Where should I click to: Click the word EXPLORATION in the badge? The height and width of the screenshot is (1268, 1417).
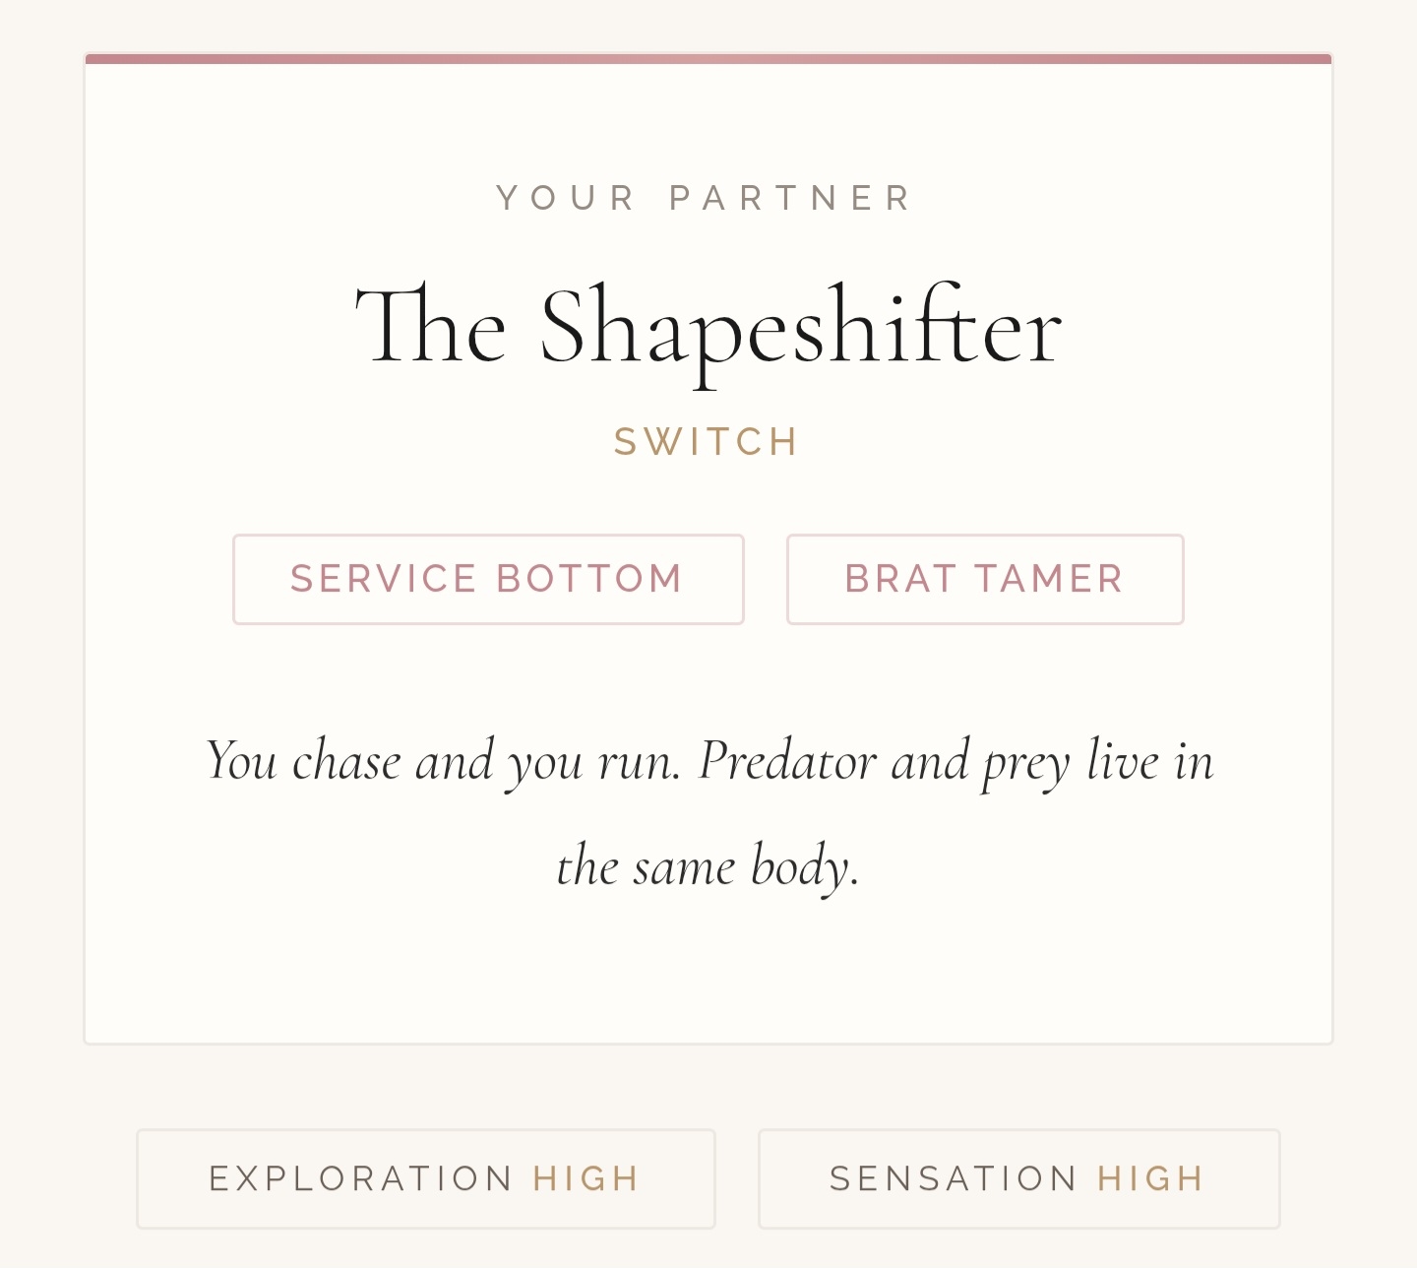point(361,1178)
